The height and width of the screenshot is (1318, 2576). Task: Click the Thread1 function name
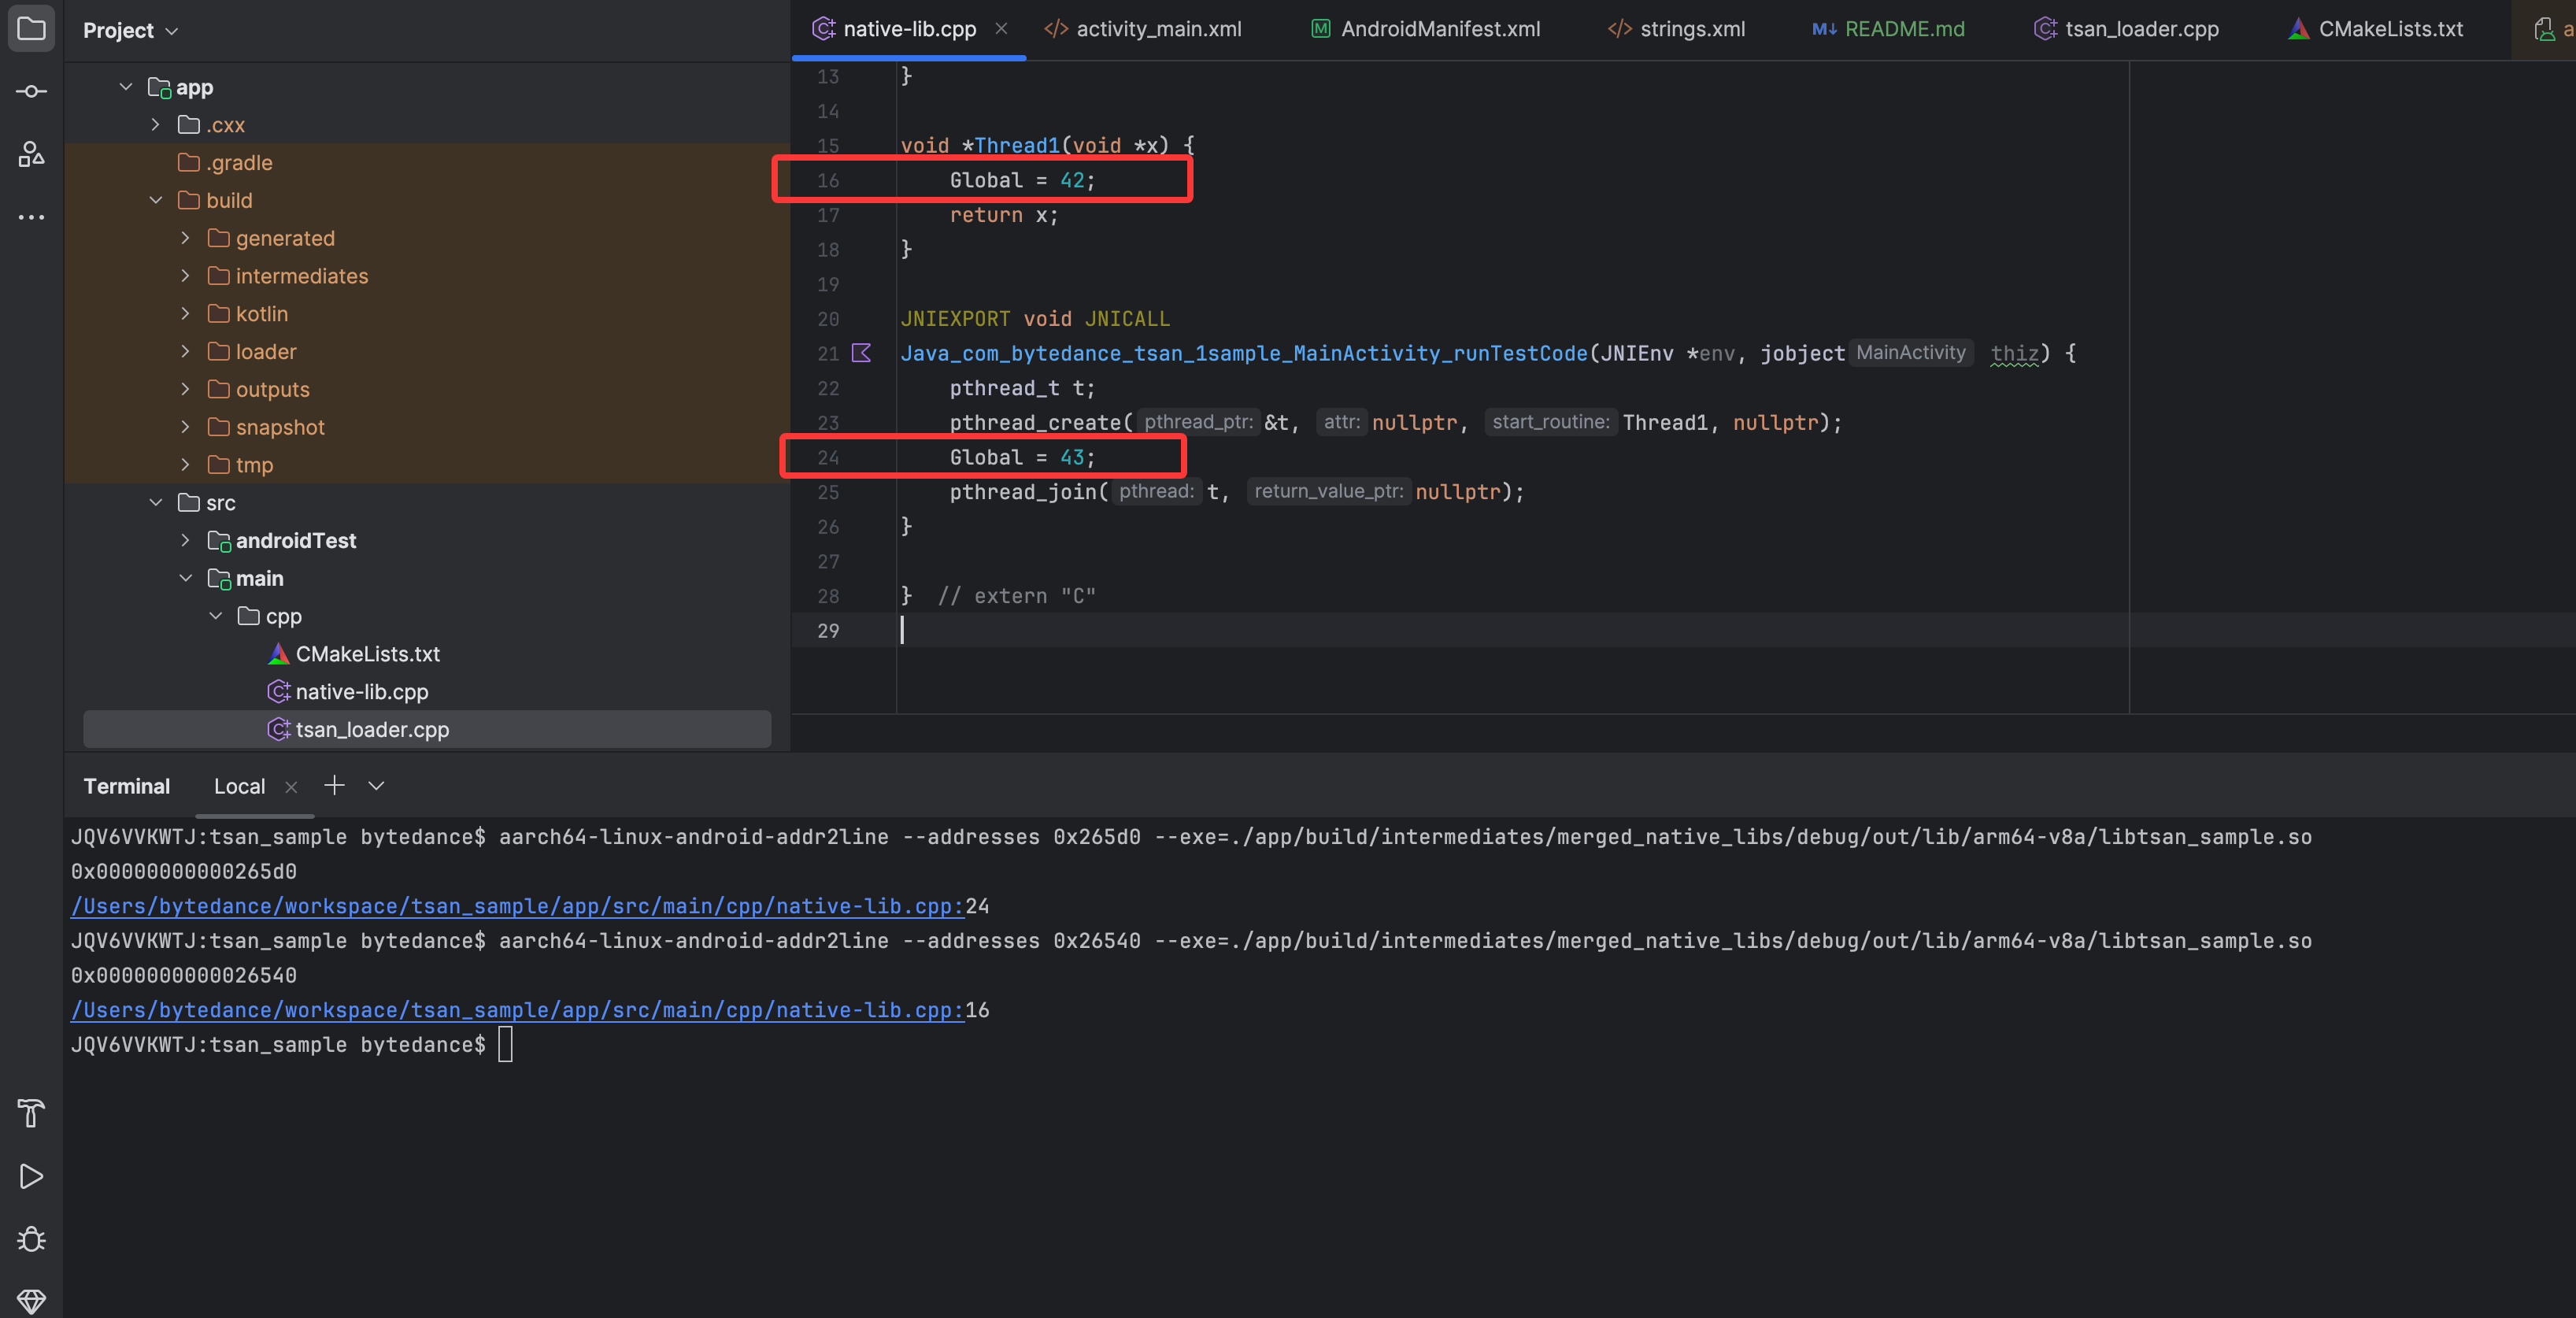[1017, 145]
